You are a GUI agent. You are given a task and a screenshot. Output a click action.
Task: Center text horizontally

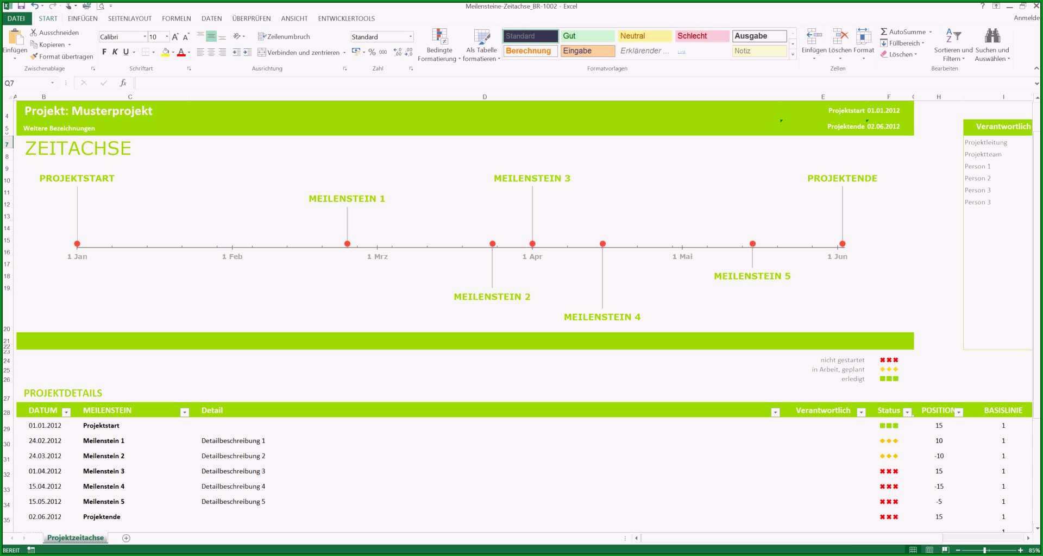pyautogui.click(x=211, y=52)
